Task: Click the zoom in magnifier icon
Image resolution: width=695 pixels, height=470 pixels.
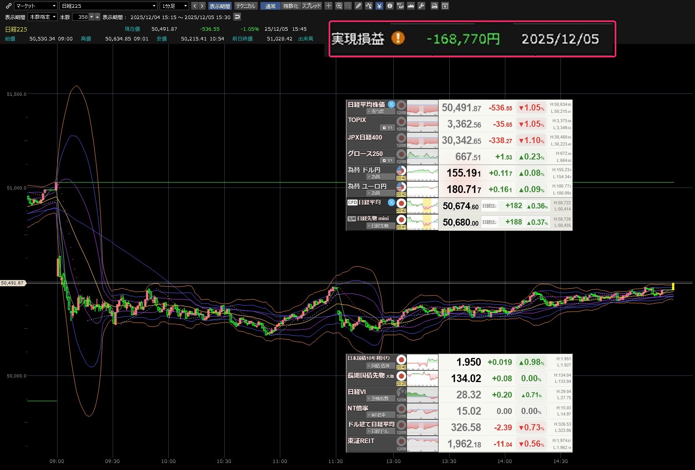Action: click(x=339, y=6)
